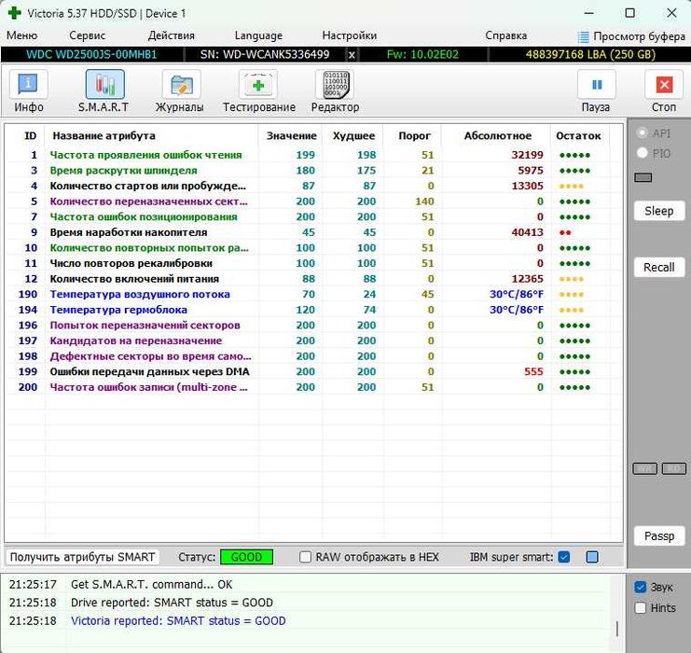Select the PIO radio button

643,153
